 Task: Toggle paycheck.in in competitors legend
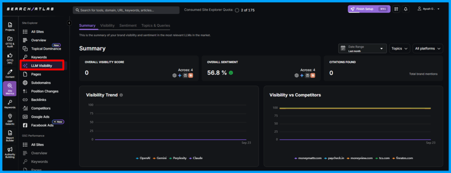[334, 158]
